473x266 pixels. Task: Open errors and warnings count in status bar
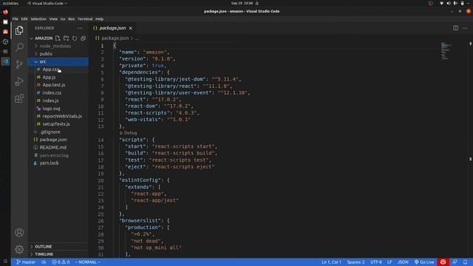click(x=61, y=262)
